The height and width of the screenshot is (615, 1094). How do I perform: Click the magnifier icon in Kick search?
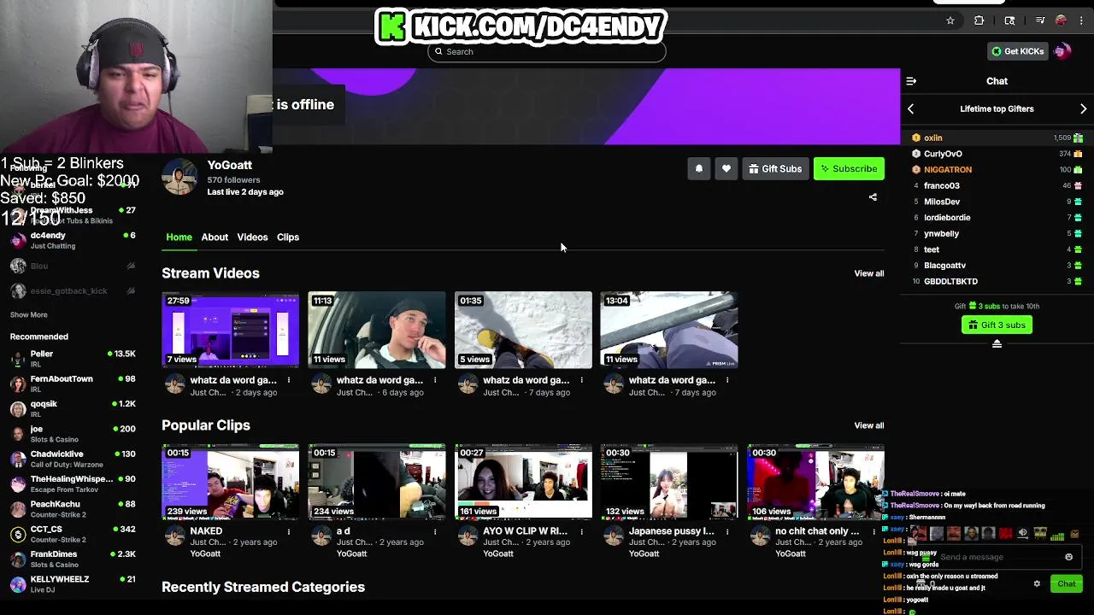tap(438, 51)
